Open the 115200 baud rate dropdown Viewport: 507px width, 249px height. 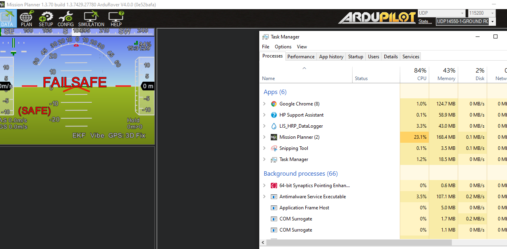pyautogui.click(x=492, y=13)
